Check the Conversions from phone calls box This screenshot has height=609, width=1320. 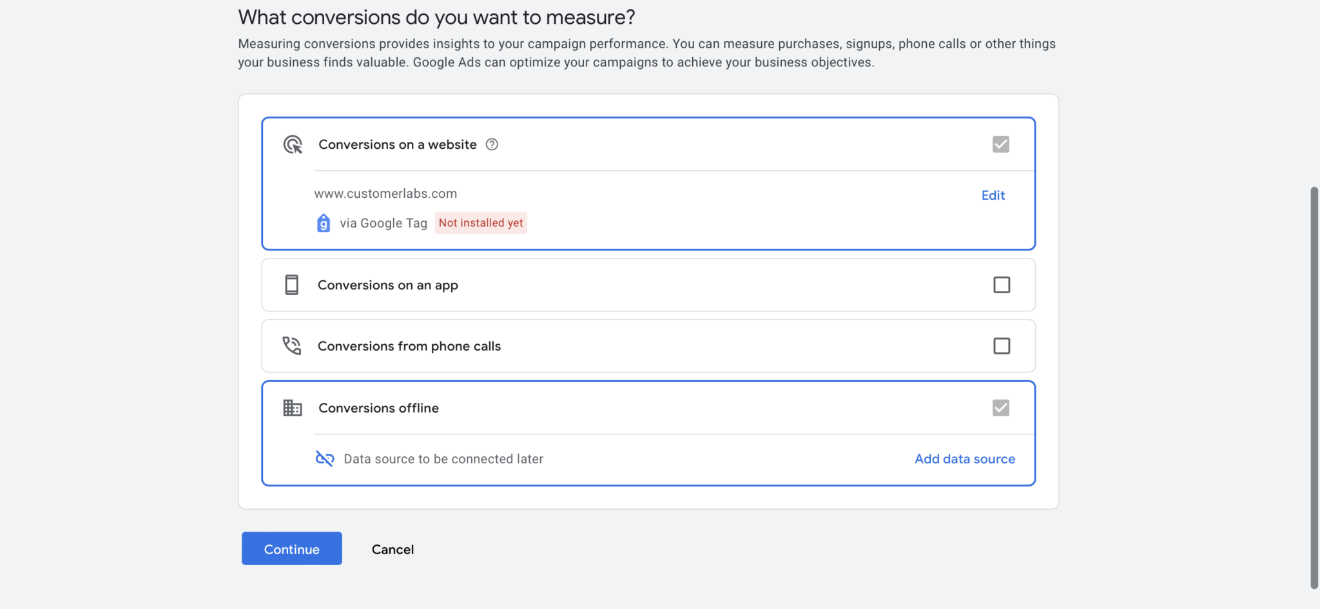point(1002,345)
